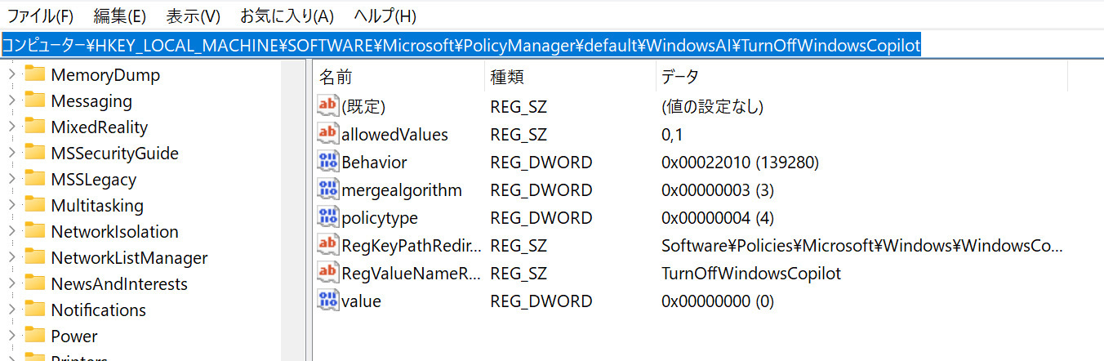Expand the Multitasking key

(11, 206)
